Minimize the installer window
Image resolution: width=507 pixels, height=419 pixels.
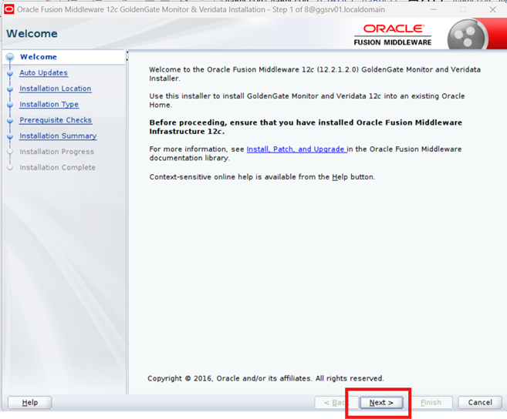coord(433,10)
